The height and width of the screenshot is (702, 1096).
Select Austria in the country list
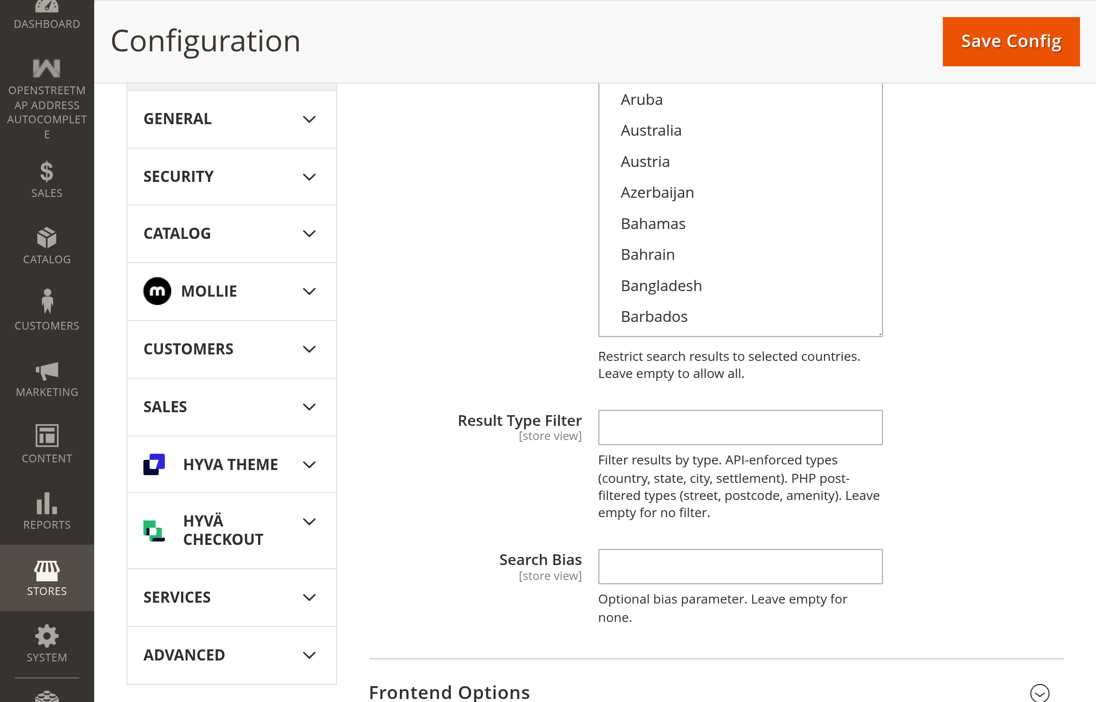(740, 161)
